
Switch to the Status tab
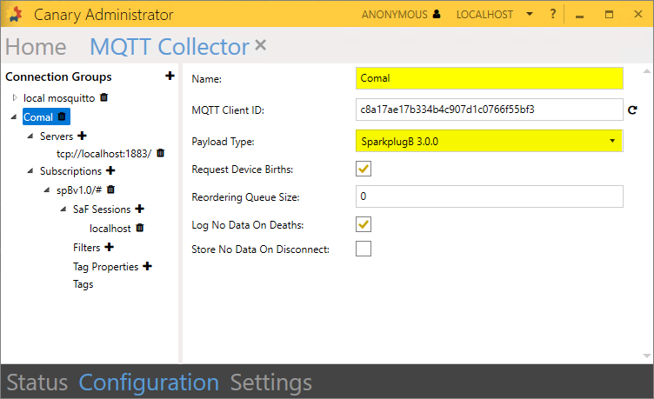[37, 382]
